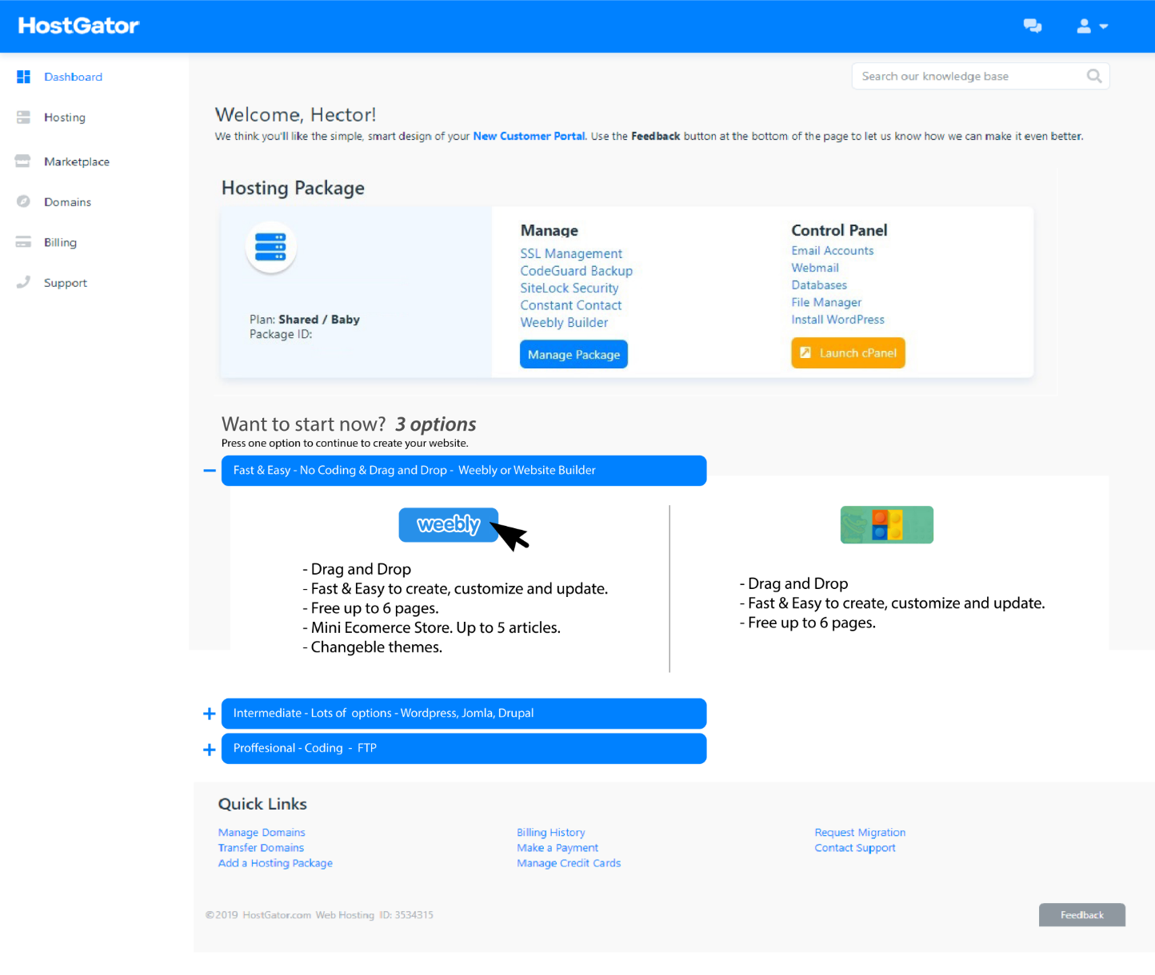The height and width of the screenshot is (975, 1155).
Task: Expand Intermediate section with plus icon
Action: [210, 714]
